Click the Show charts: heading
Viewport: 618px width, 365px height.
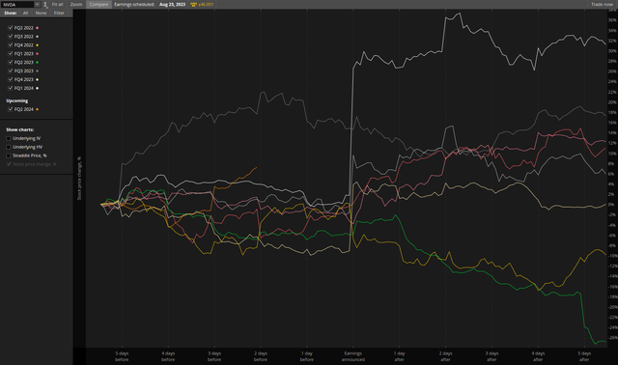click(19, 129)
